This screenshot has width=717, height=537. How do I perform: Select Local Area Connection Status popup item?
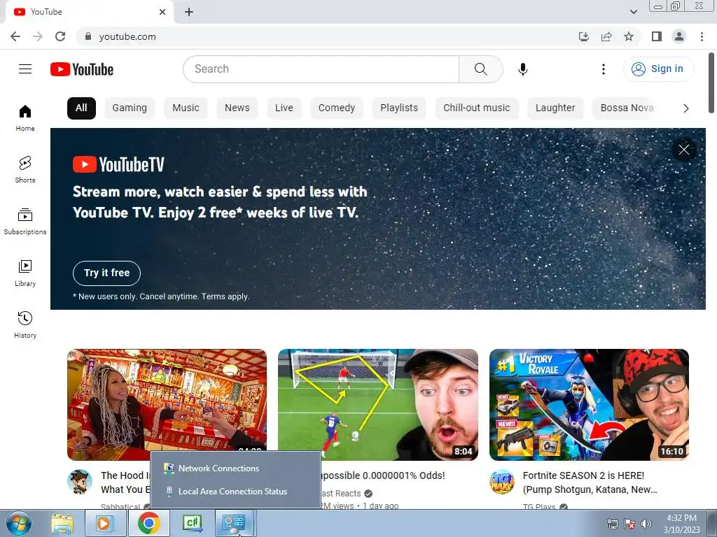tap(235, 492)
